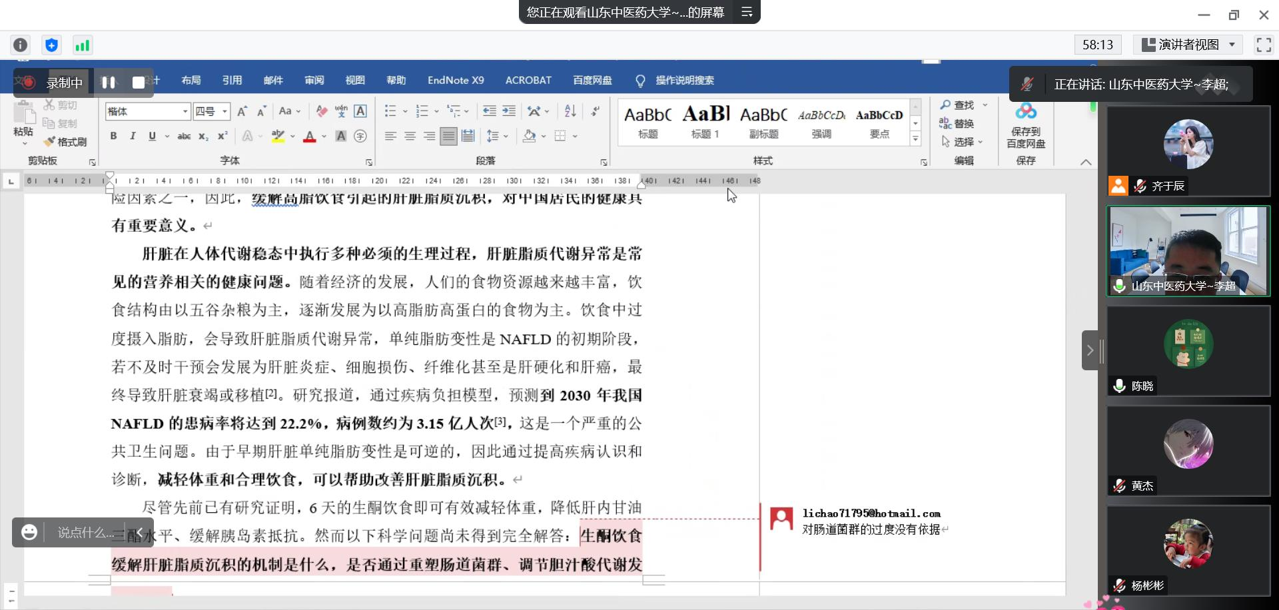Expand styles gallery more arrow
The image size is (1279, 610).
916,139
